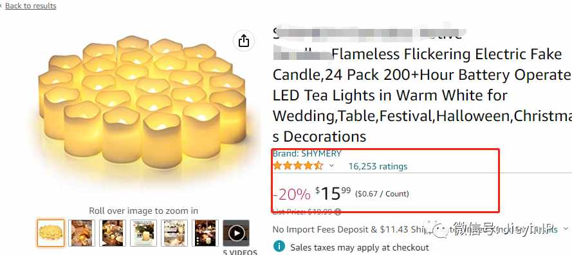This screenshot has height=255, width=572.
Task: Click the blue sales tax info icon
Action: coord(279,247)
